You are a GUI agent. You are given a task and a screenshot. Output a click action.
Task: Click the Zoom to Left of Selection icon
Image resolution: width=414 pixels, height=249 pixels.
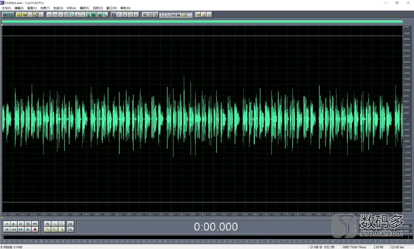pyautogui.click(x=54, y=229)
